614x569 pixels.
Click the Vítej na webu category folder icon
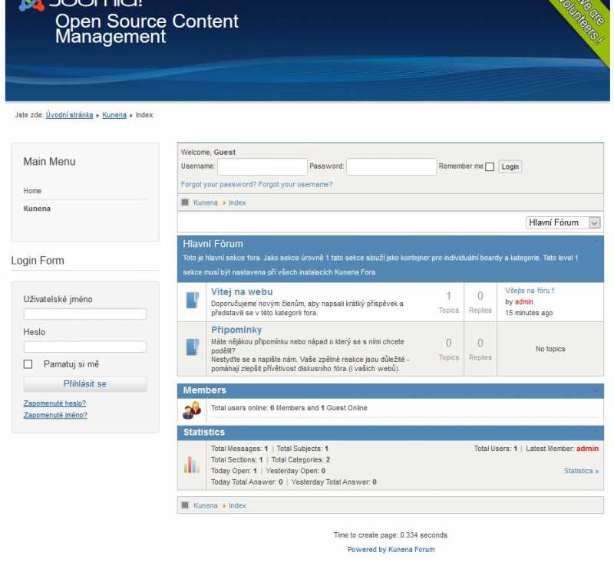click(x=193, y=300)
